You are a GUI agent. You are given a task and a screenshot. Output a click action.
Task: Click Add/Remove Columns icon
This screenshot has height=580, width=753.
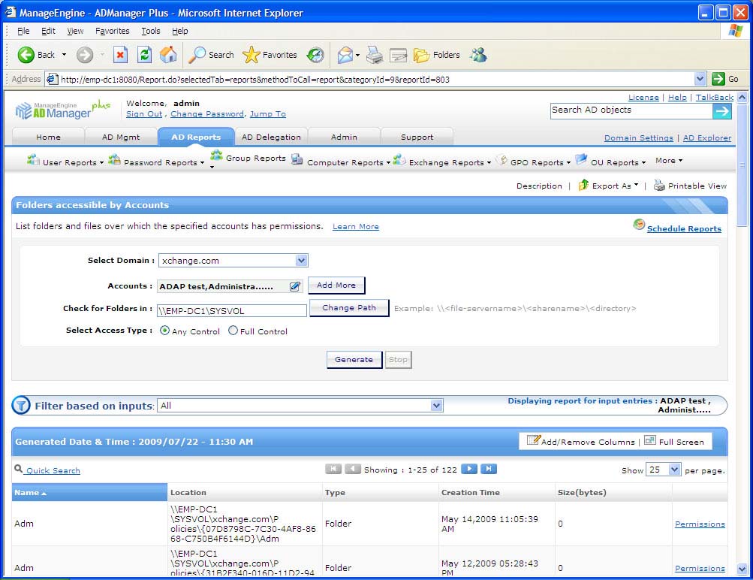click(x=534, y=440)
